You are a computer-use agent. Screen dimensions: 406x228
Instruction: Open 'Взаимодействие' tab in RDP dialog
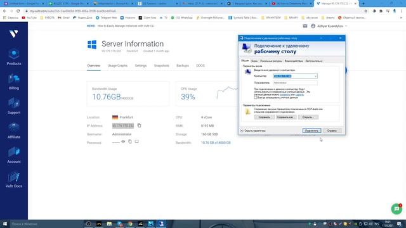pos(294,61)
